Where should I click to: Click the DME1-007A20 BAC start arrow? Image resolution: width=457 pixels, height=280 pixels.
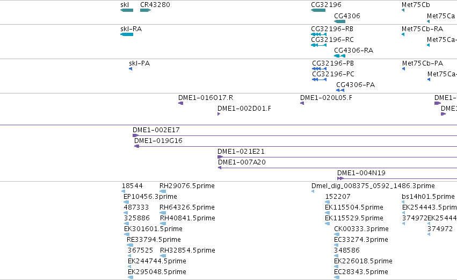220,168
